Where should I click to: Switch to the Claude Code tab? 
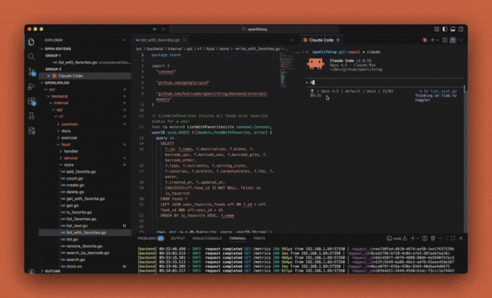pyautogui.click(x=321, y=40)
